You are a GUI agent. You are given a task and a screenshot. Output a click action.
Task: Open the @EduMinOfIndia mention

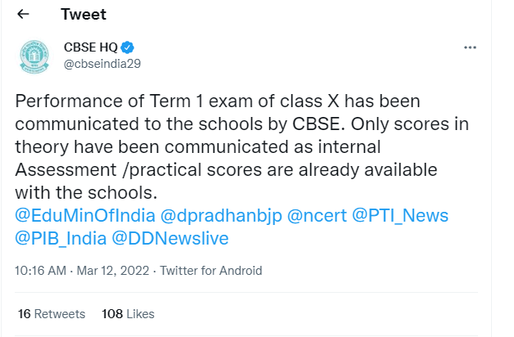(85, 215)
